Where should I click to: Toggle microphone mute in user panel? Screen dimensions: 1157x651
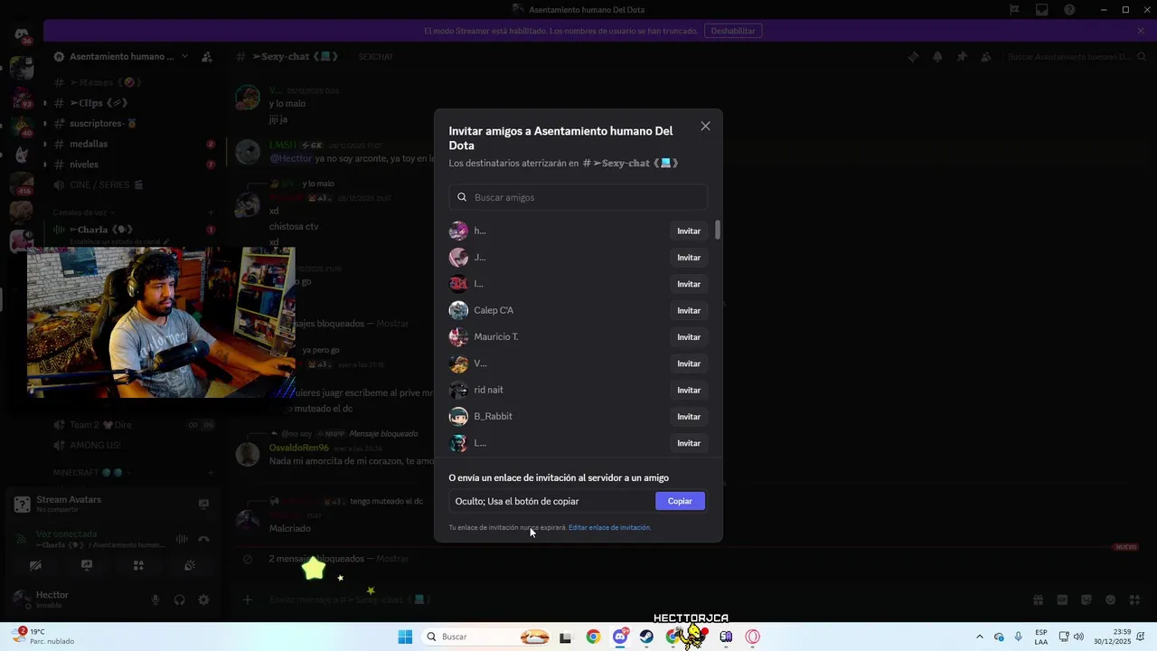click(155, 599)
